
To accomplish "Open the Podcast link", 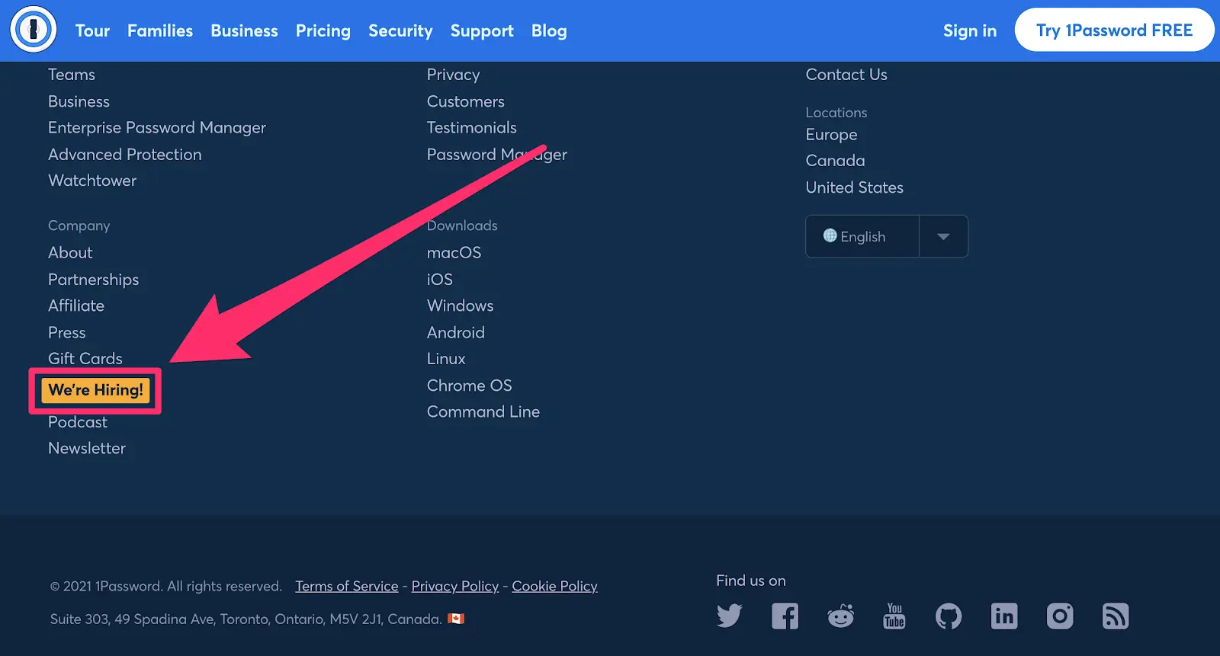I will coord(78,422).
